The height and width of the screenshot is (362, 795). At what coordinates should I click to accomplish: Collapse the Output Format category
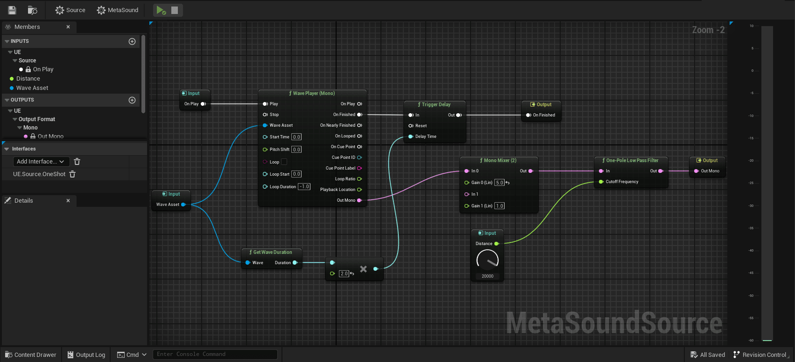[x=15, y=119]
